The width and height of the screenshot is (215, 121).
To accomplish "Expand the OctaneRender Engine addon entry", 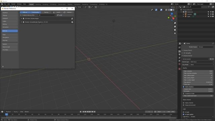I will pyautogui.click(x=21, y=22).
